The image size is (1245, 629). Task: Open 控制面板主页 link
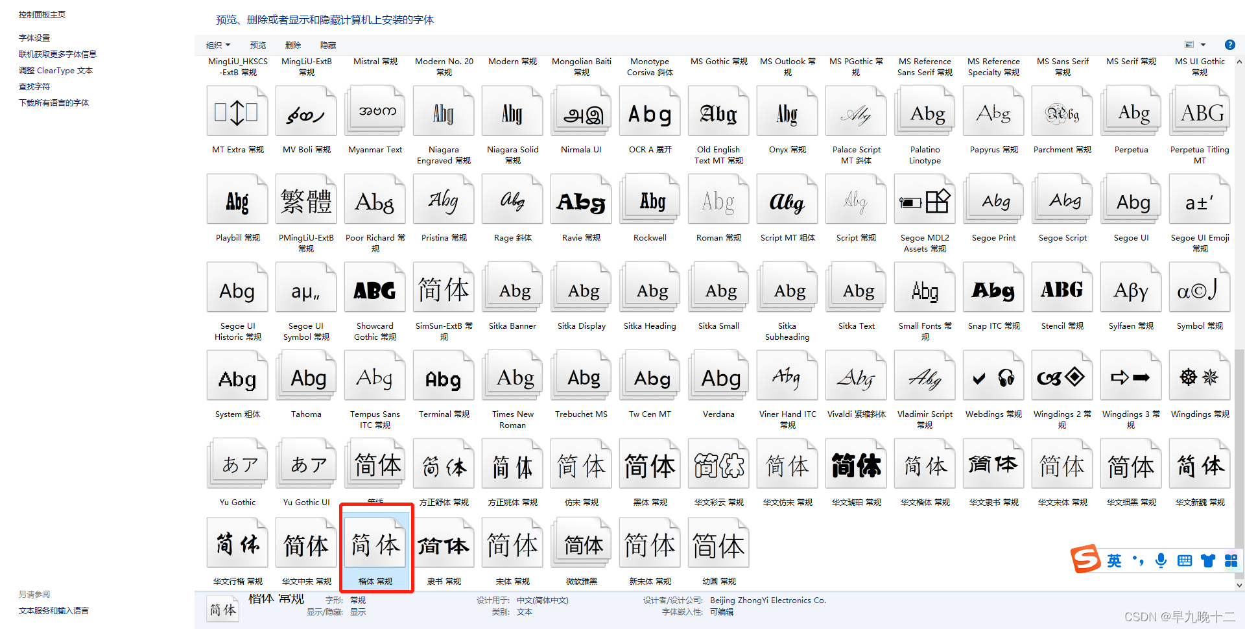42,14
